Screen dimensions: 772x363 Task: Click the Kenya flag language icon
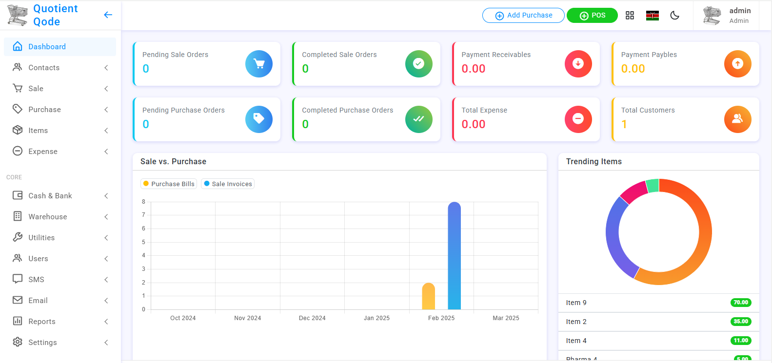click(652, 16)
